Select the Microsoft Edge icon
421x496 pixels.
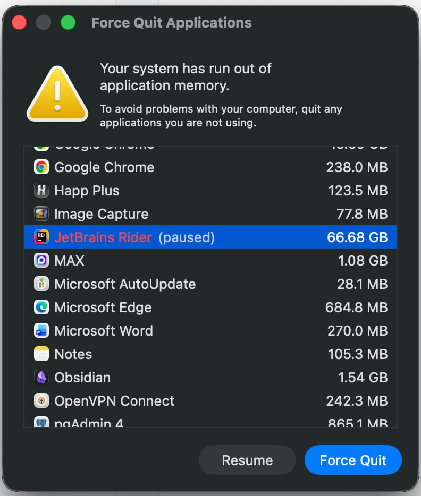pyautogui.click(x=41, y=307)
